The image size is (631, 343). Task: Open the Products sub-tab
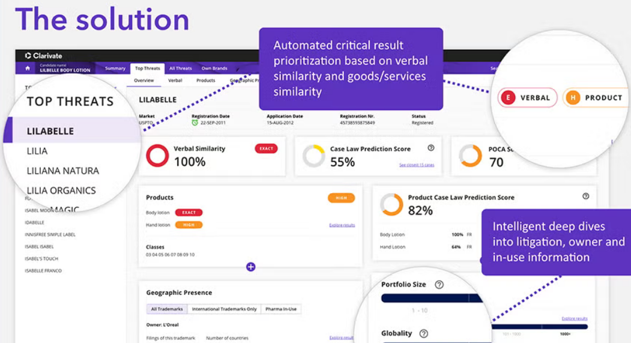(206, 80)
